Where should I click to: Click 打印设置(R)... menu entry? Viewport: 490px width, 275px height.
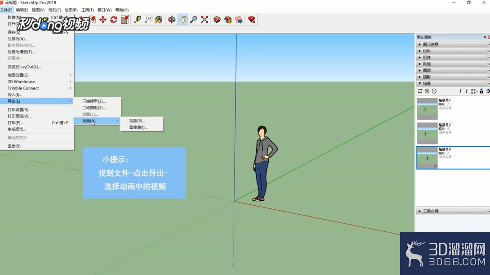(x=37, y=109)
